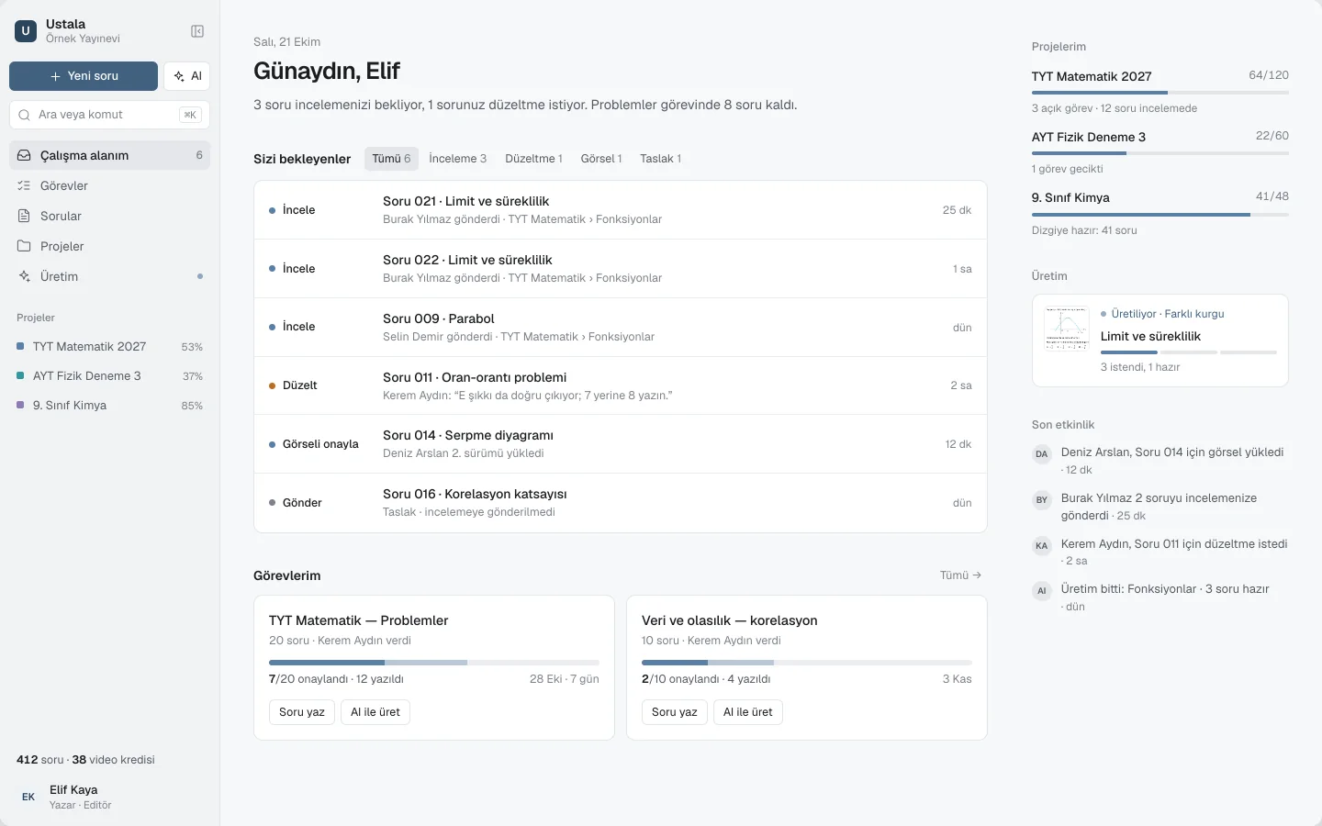Image resolution: width=1322 pixels, height=826 pixels.
Task: Click the BY avatar in Son etkinlik
Action: 1041,499
